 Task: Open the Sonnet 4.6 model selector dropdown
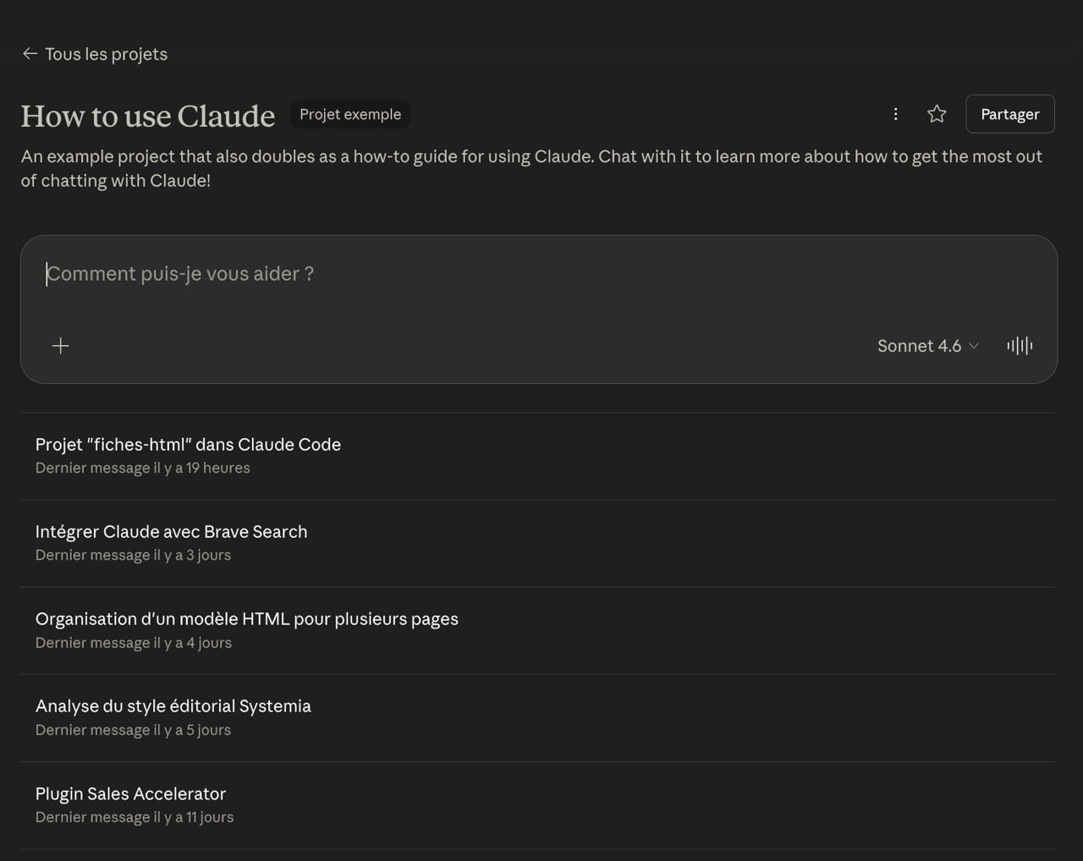[x=928, y=346]
